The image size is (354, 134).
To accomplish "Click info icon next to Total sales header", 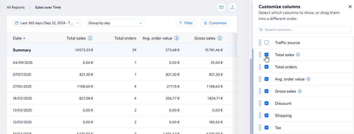I will tap(90, 38).
